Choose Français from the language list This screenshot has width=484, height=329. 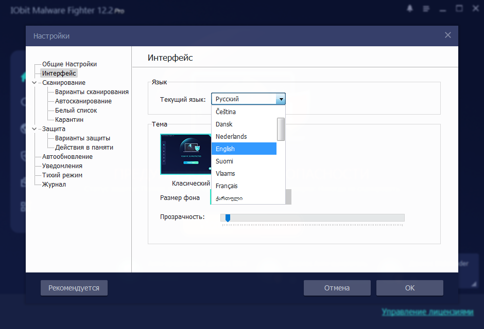pyautogui.click(x=244, y=186)
